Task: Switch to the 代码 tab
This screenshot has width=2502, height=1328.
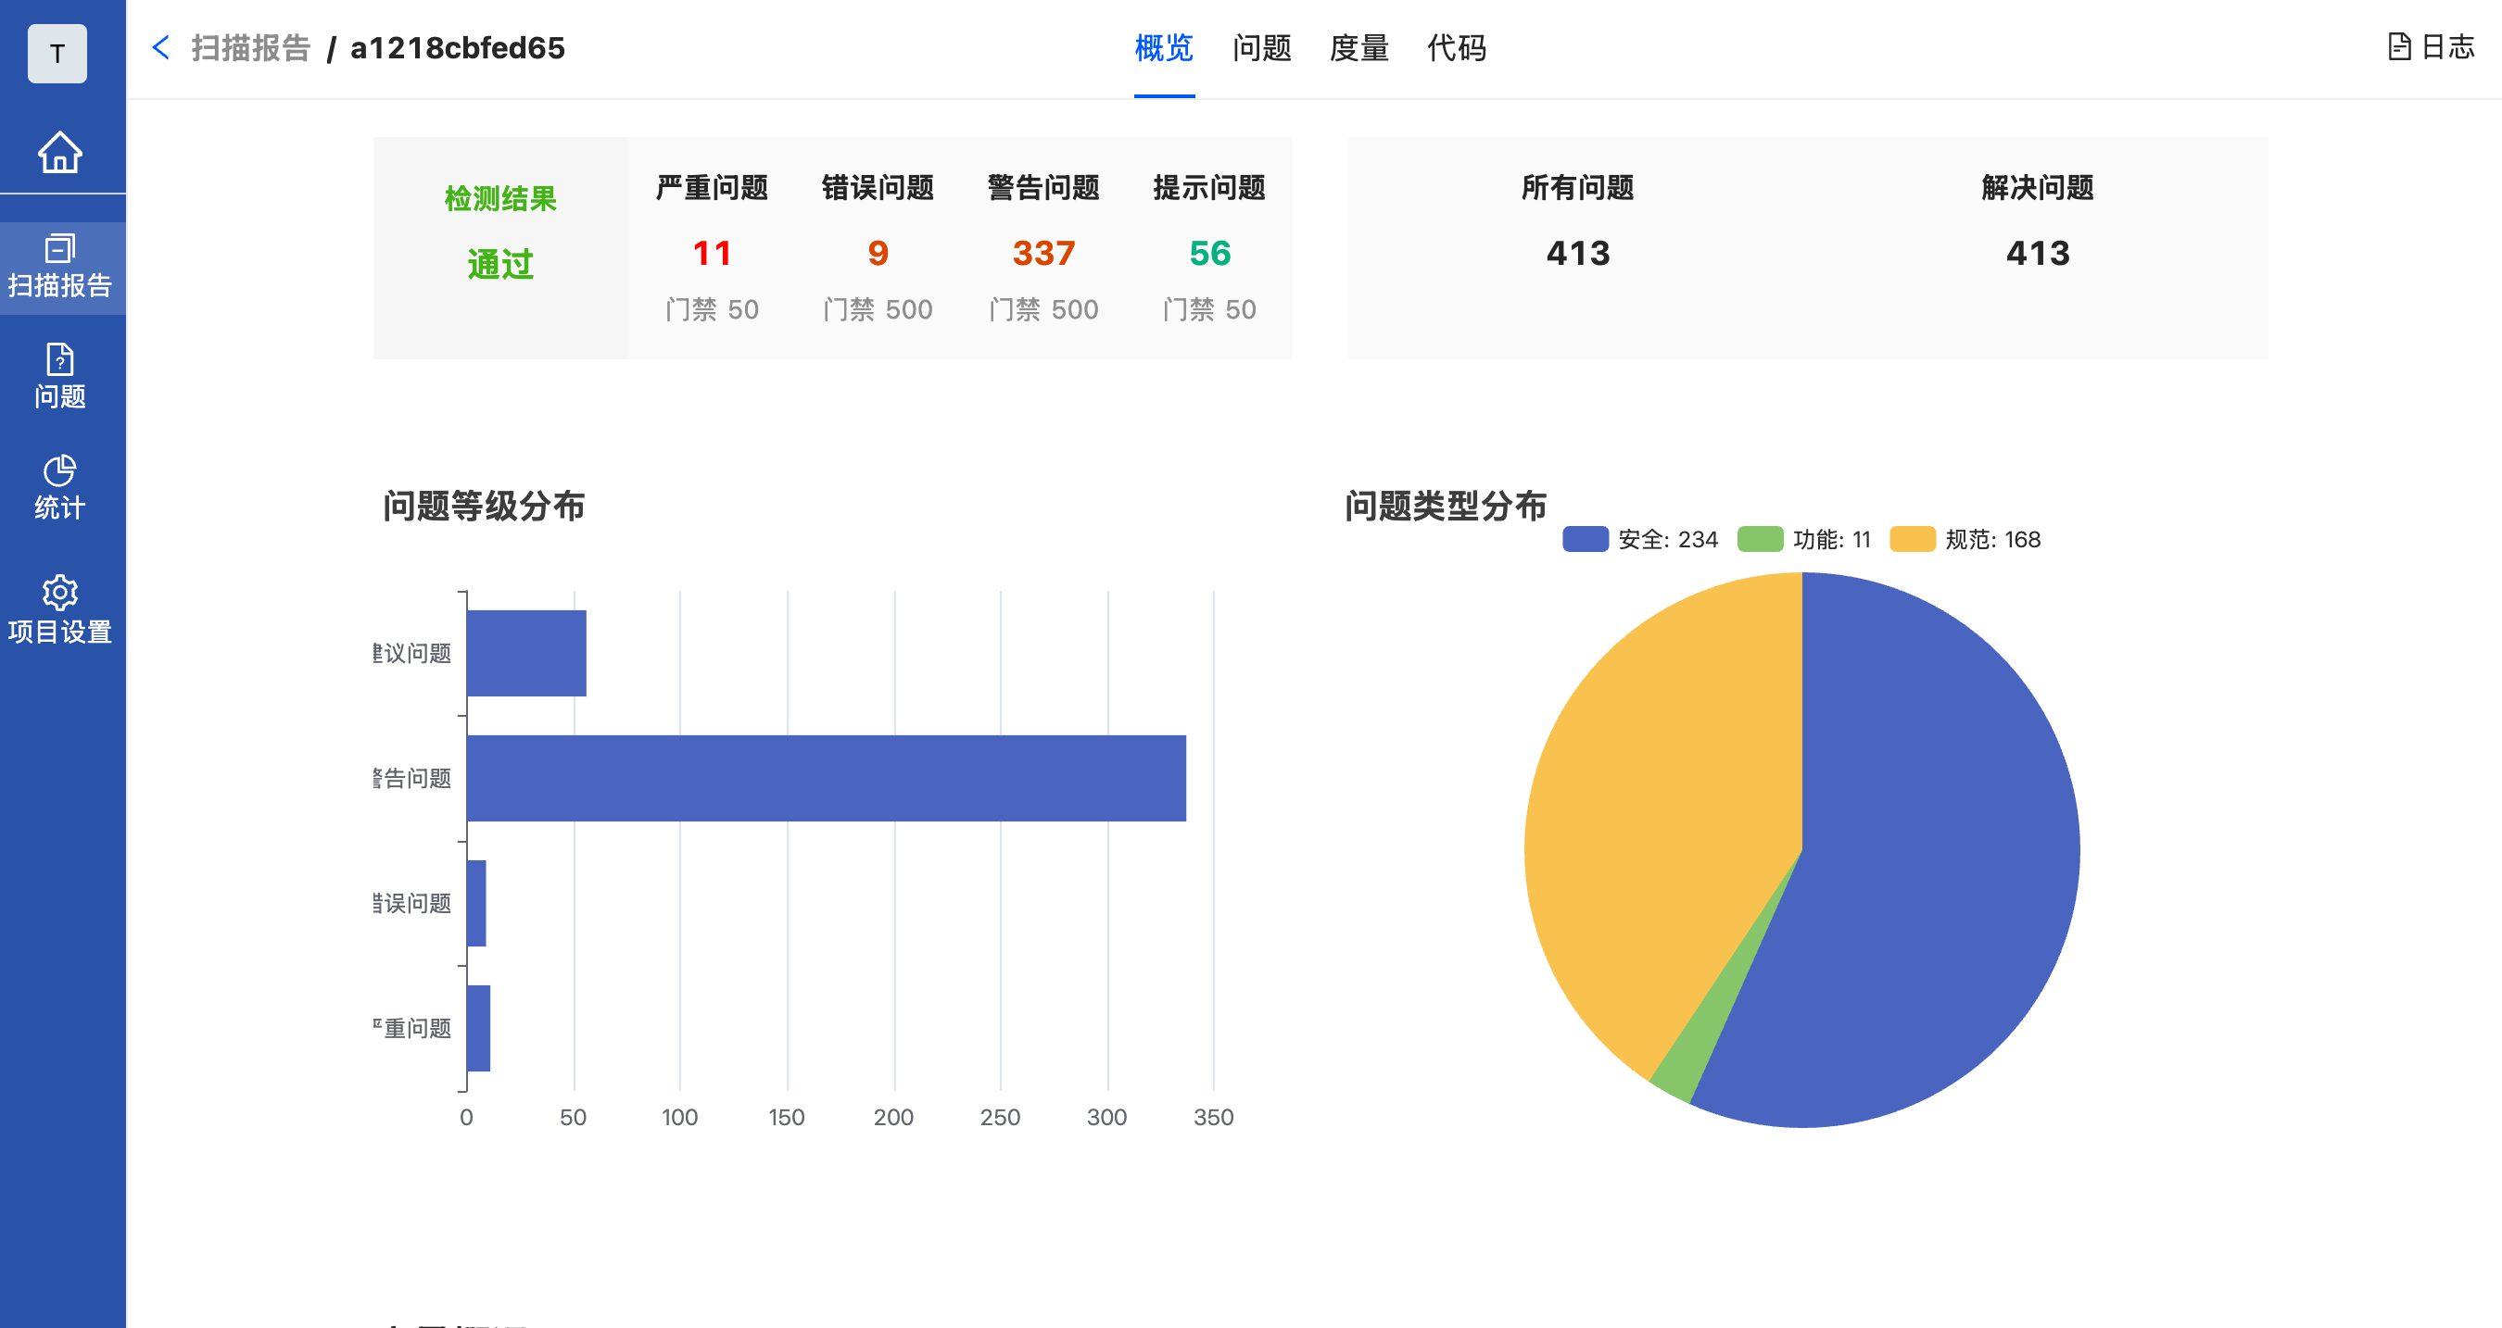Action: (x=1456, y=47)
